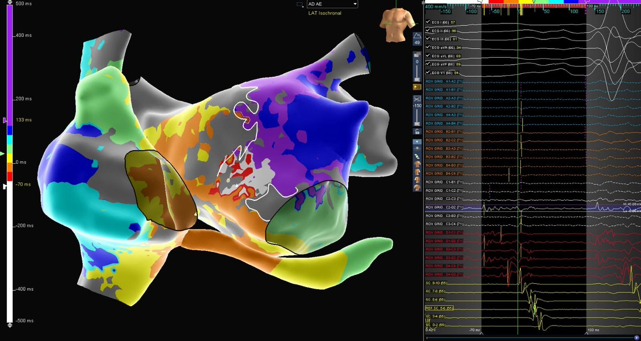Open the AD AE map dropdown
The width and height of the screenshot is (641, 341).
[x=332, y=4]
